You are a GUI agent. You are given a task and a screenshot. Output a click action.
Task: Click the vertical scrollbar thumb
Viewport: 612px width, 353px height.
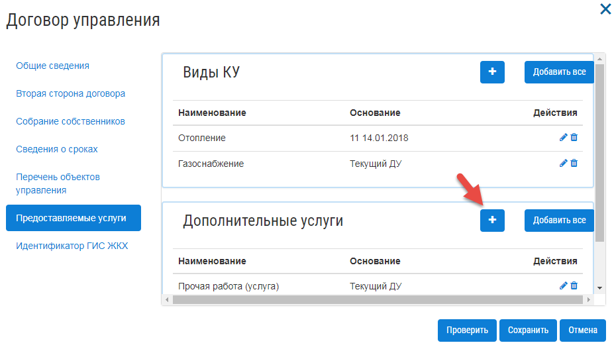(x=600, y=153)
